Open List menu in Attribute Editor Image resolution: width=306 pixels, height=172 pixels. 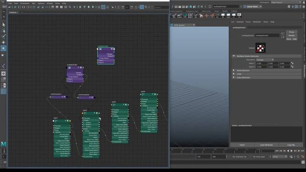click(233, 22)
